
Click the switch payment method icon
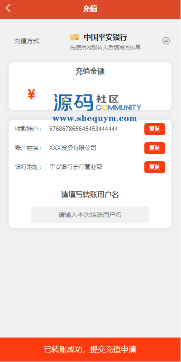pyautogui.click(x=166, y=41)
